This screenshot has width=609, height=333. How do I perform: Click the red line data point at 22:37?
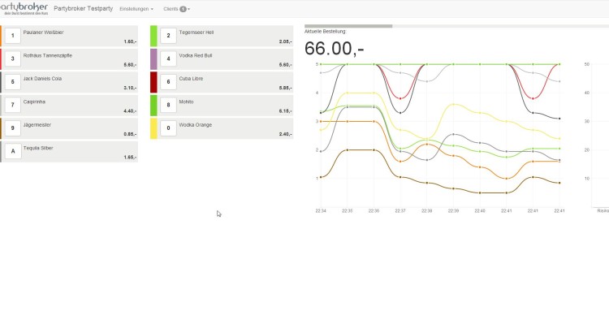pyautogui.click(x=400, y=98)
